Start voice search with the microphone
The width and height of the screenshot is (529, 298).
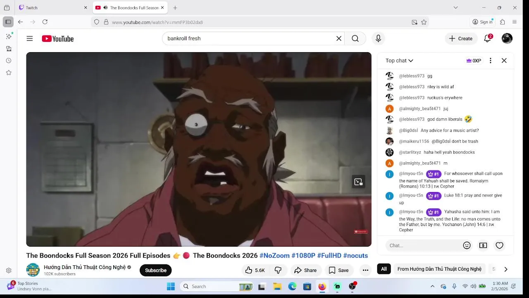click(378, 38)
